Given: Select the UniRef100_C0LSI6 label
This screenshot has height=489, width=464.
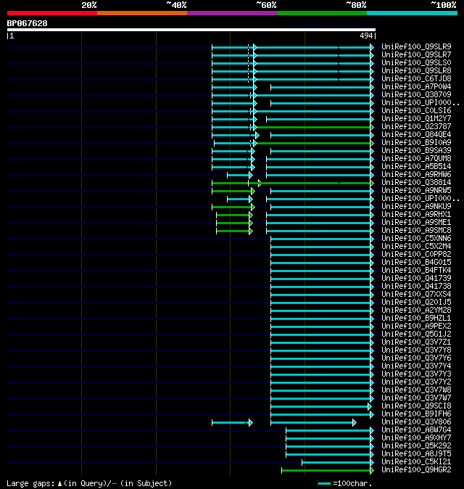Looking at the screenshot, I should tap(416, 111).
